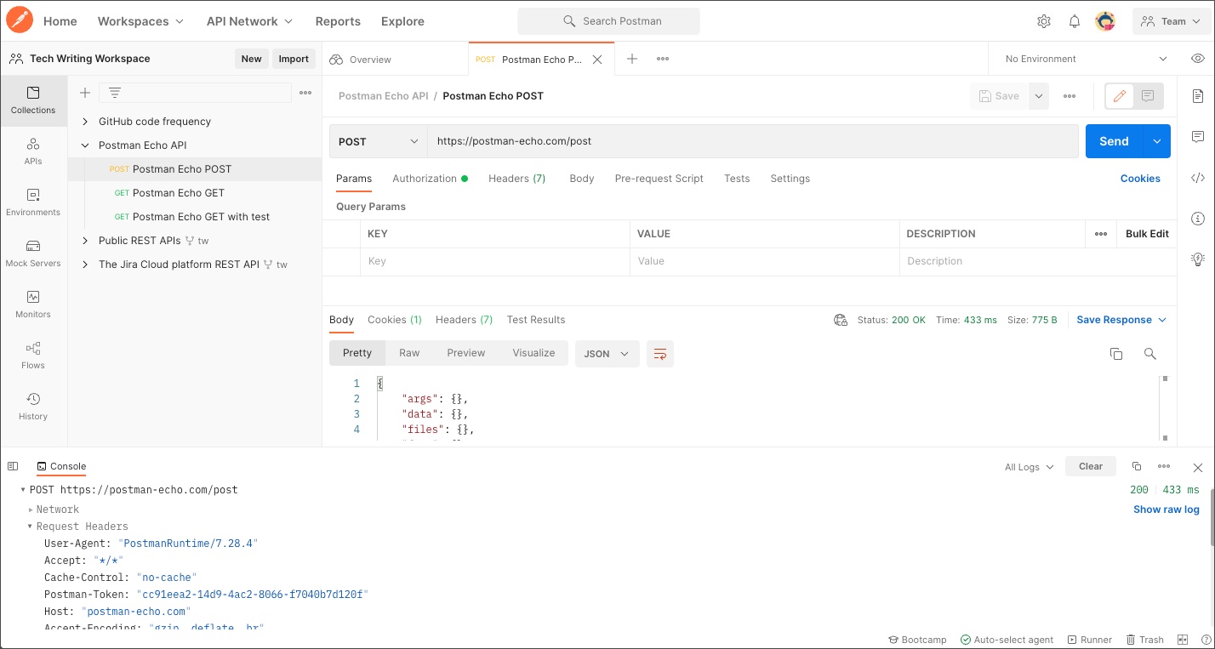Image resolution: width=1215 pixels, height=649 pixels.
Task: Search the response body with magnifier icon
Action: point(1149,354)
